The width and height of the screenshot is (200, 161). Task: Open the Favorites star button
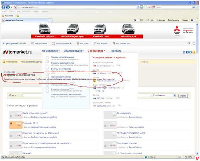[8, 16]
